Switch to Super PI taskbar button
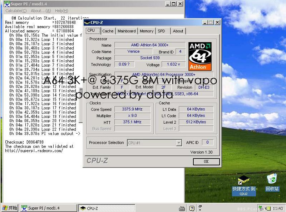 (48, 208)
